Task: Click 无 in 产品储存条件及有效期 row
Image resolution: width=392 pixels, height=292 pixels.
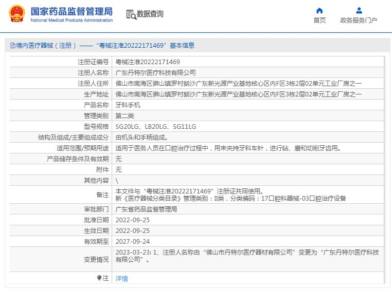Action: (118, 159)
